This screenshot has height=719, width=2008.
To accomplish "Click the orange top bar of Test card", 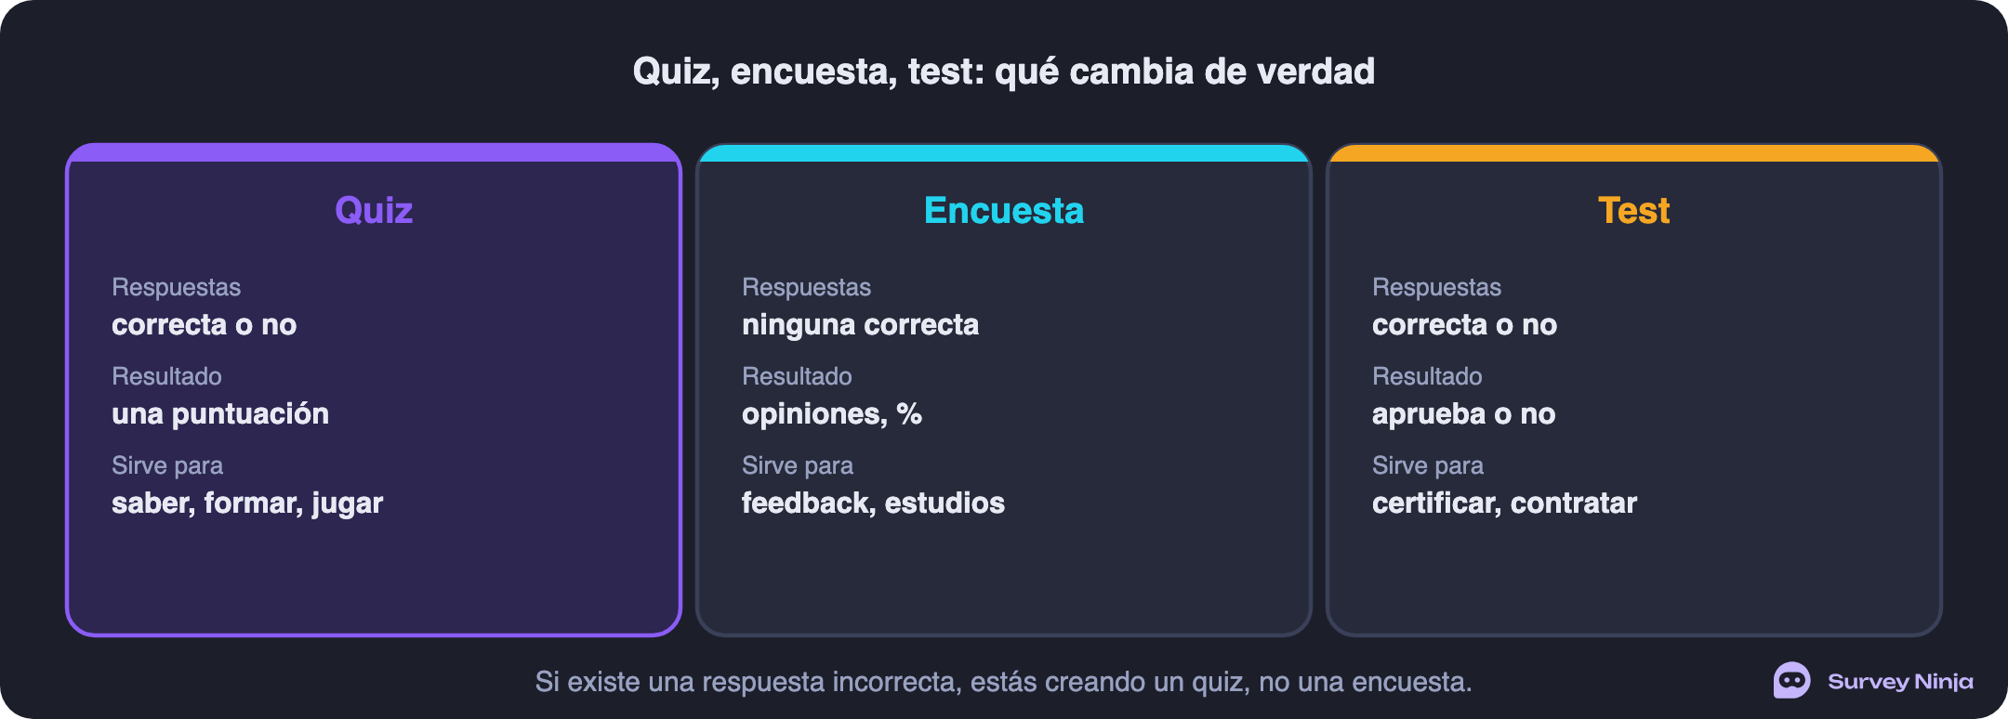I will 1634,152.
